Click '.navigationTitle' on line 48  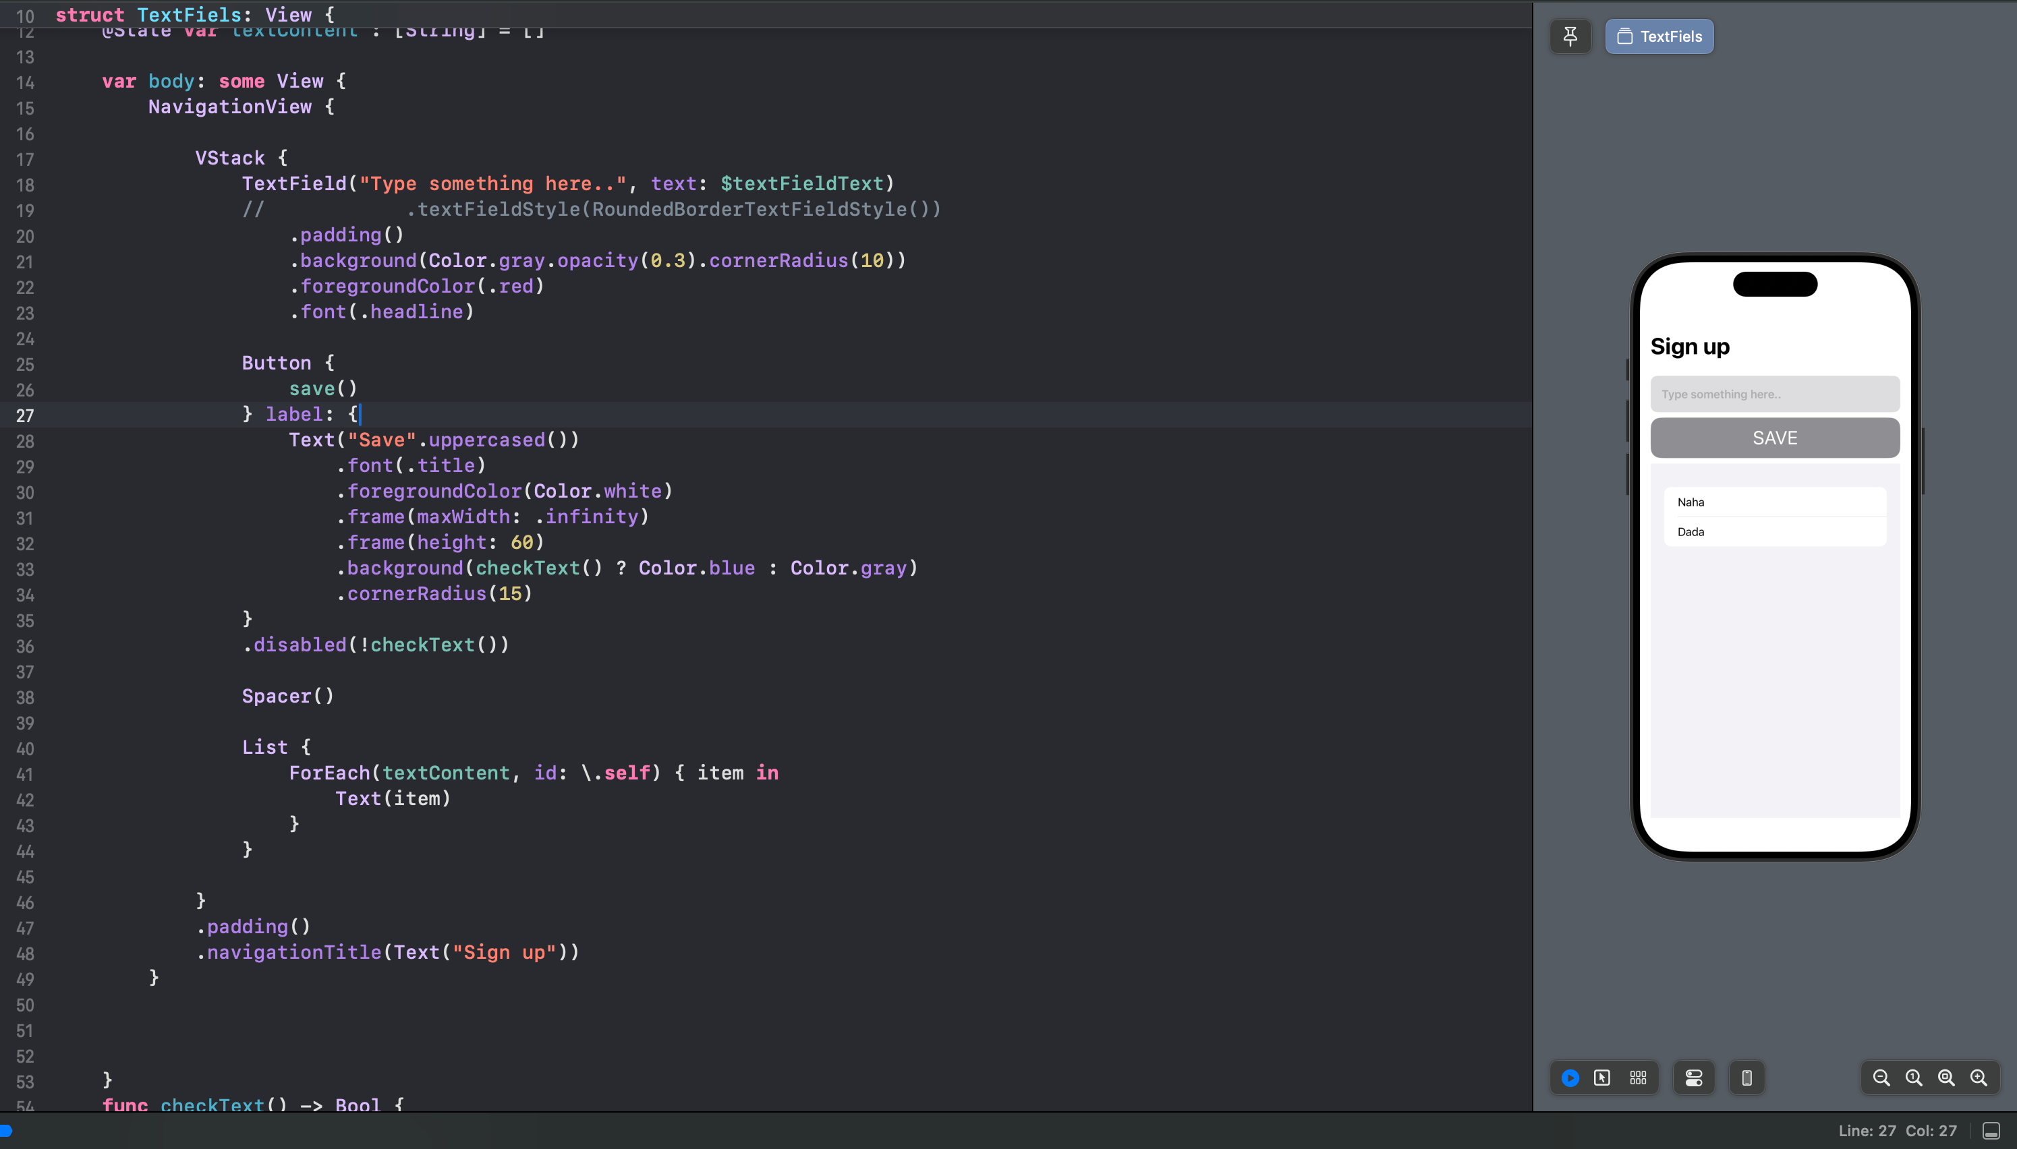point(288,953)
